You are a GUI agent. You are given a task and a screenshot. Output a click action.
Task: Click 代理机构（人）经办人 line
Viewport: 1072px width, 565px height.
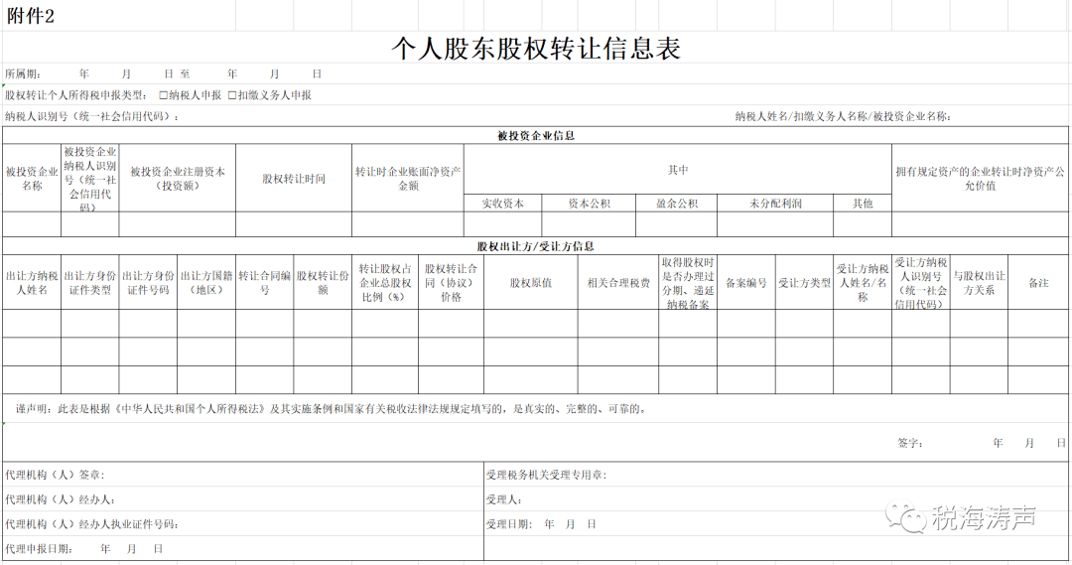[60, 499]
